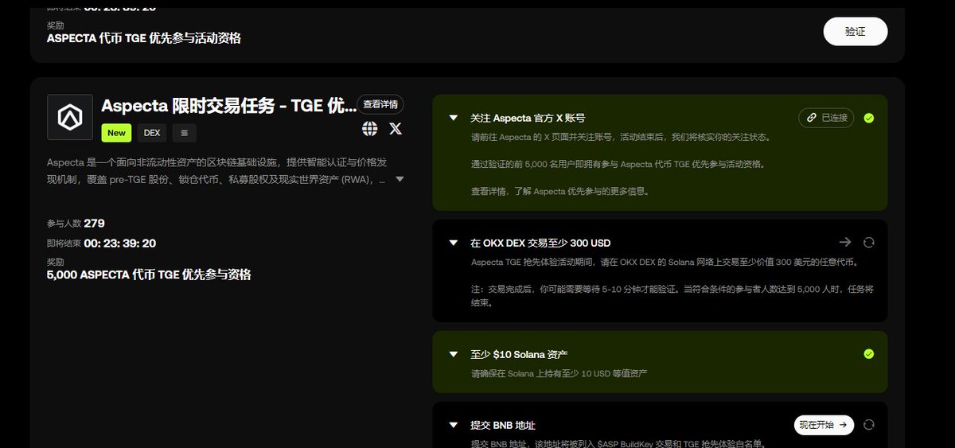Open the Aspecta website globe icon

tap(369, 128)
